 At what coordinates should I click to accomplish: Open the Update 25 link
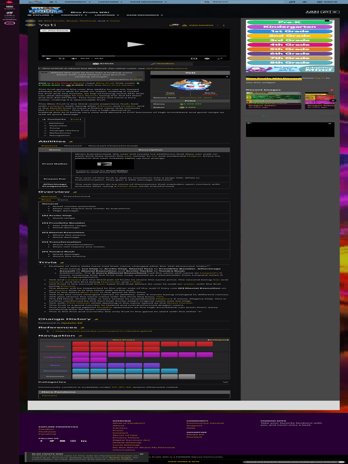[x=72, y=323]
